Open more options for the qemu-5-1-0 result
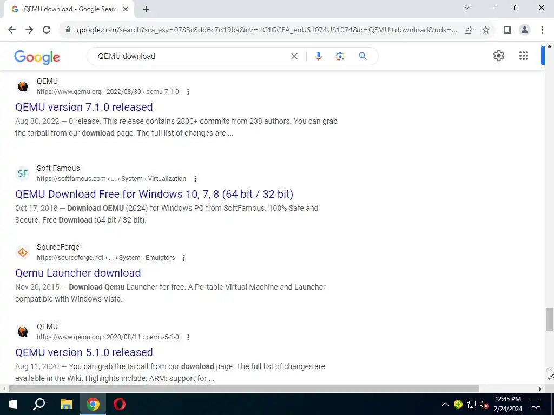 (188, 337)
